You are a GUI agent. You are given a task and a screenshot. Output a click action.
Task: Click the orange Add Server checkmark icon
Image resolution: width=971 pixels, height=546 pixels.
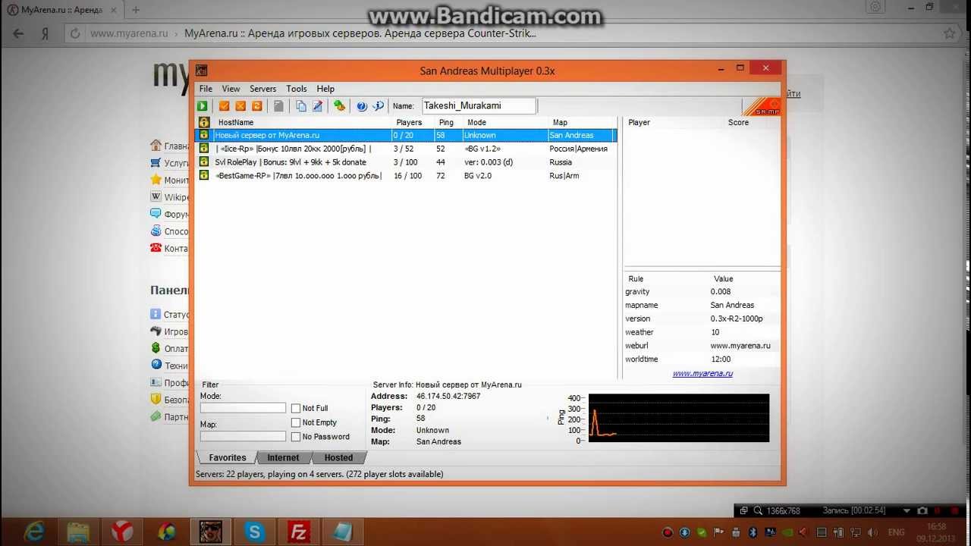coord(224,106)
